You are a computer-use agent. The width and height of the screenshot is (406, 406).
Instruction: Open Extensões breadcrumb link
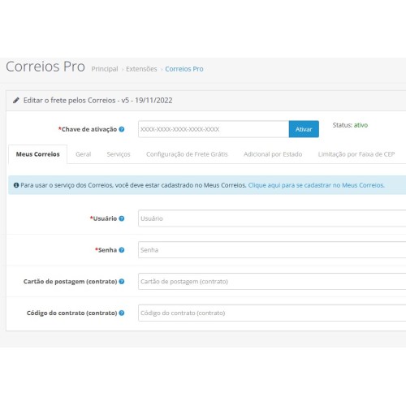tap(141, 69)
